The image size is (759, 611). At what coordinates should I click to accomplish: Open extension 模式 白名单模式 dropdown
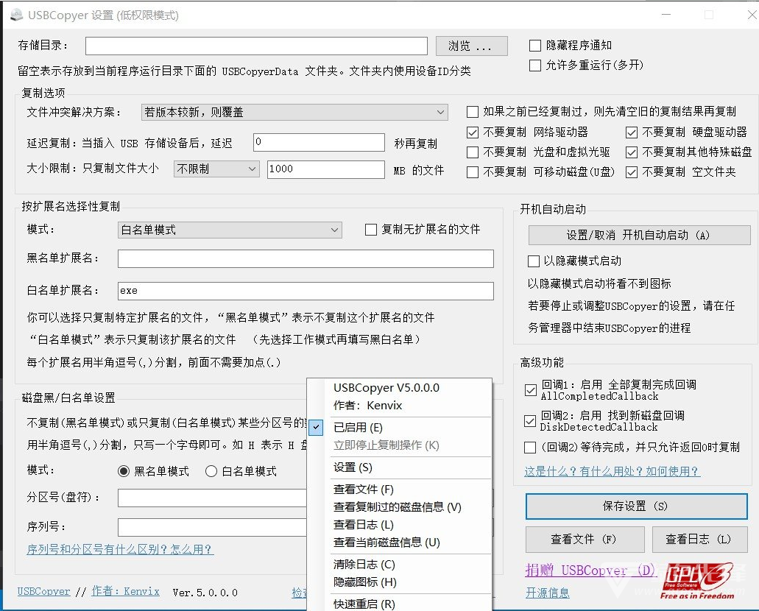coord(230,230)
